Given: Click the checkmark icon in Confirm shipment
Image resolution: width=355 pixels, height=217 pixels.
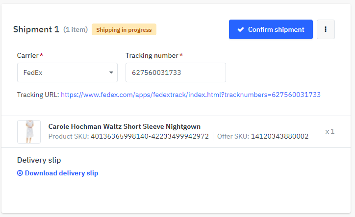Looking at the screenshot, I should [241, 29].
